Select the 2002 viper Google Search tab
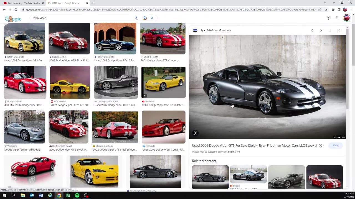The image size is (355, 199). (68, 3)
